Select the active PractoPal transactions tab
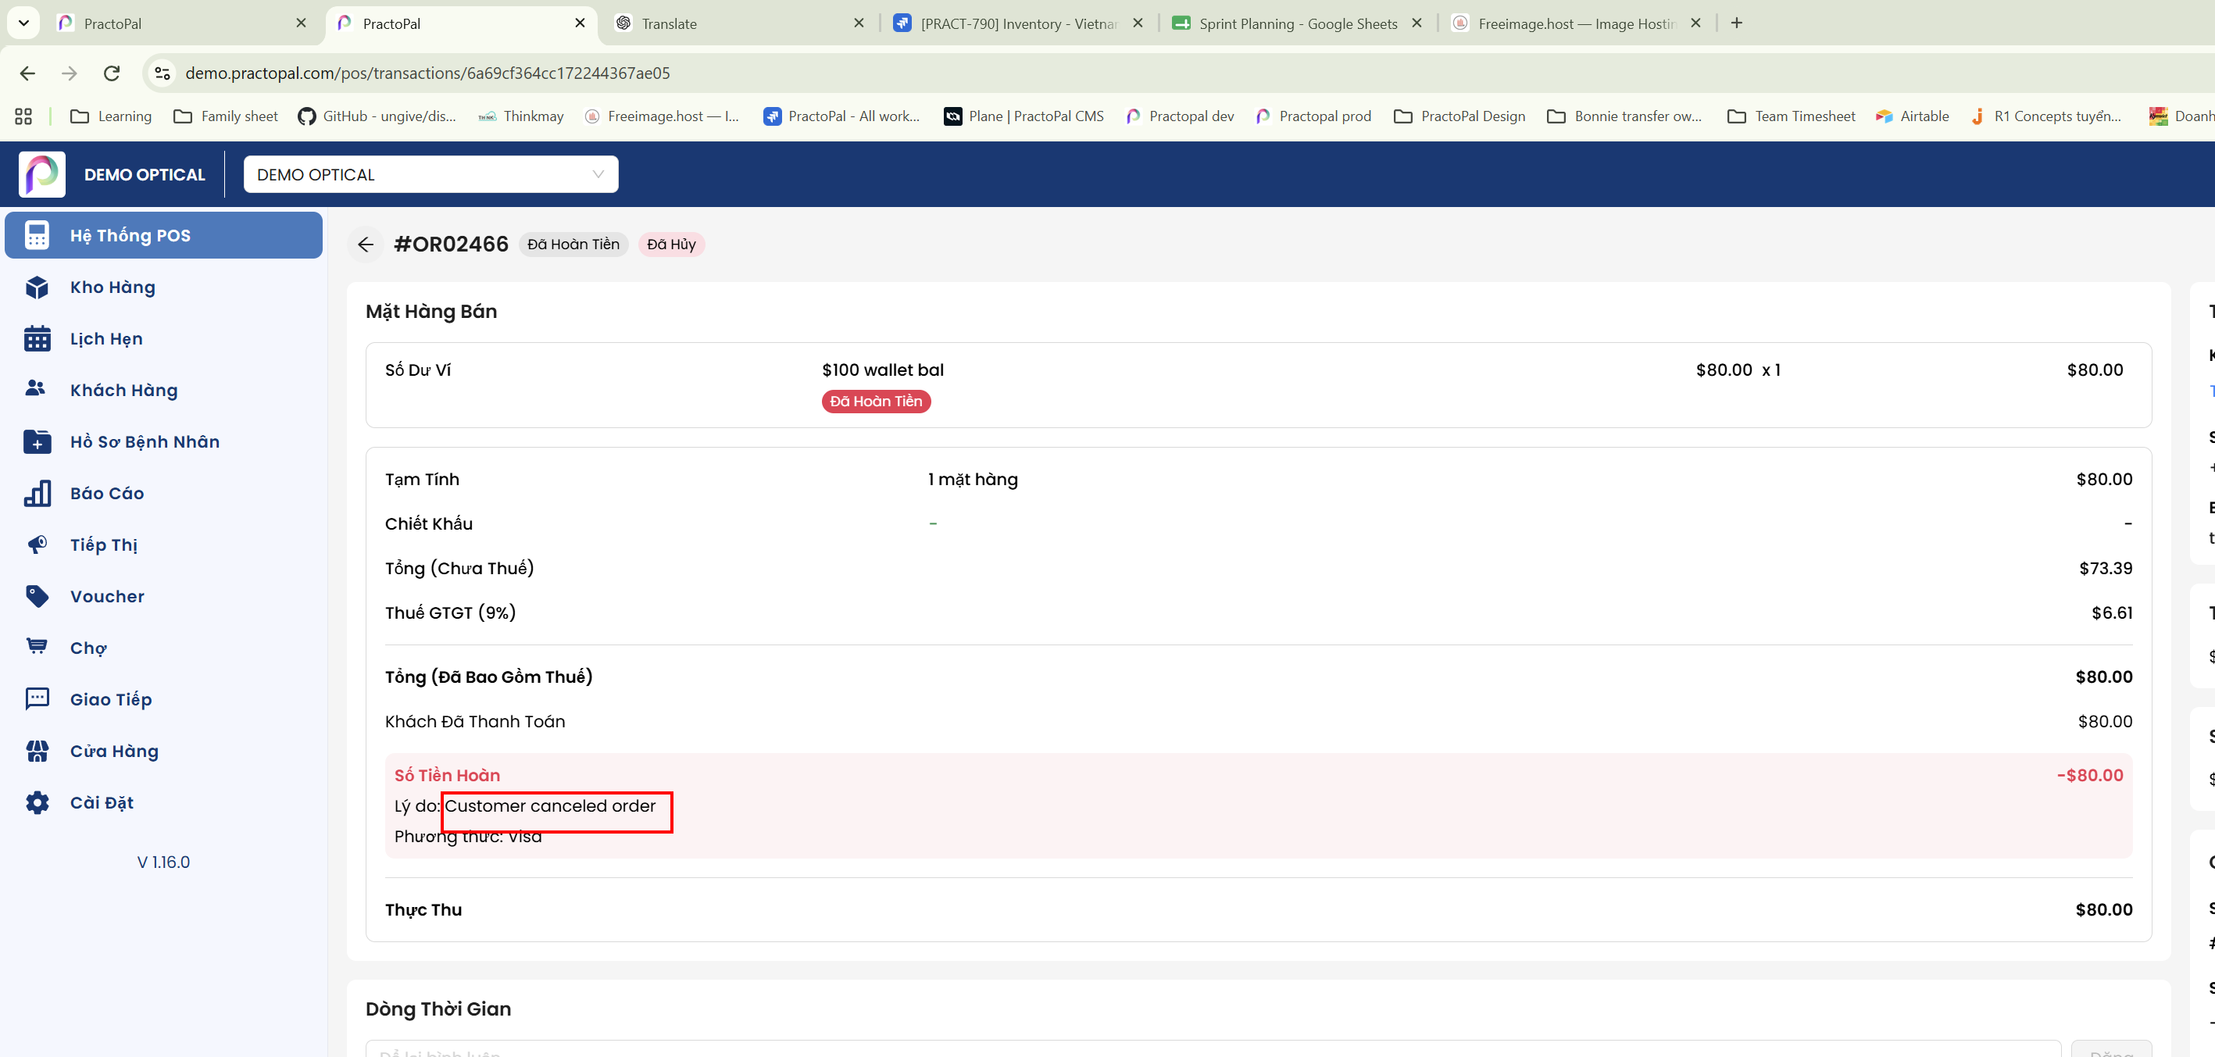The image size is (2215, 1057). tap(461, 23)
